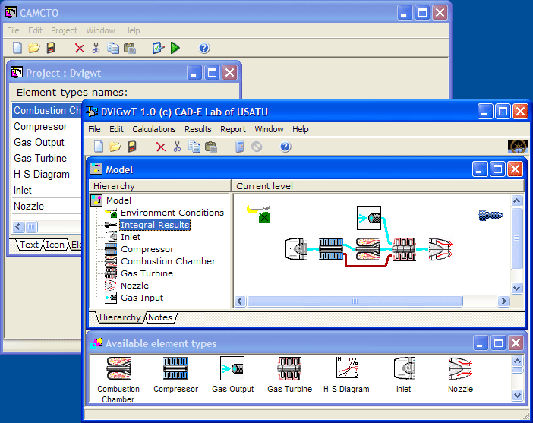The height and width of the screenshot is (423, 533).
Task: Copy using DVIGwT toolbar copy icon
Action: [194, 147]
